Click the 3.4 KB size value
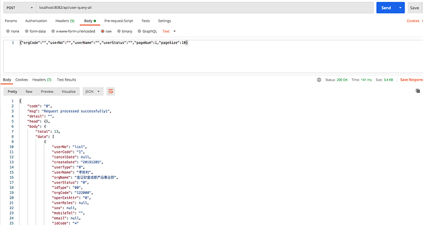This screenshot has height=225, width=423. pyautogui.click(x=389, y=79)
